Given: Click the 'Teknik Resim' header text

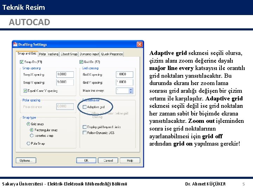Looking at the screenshot, I should [x=24, y=7].
